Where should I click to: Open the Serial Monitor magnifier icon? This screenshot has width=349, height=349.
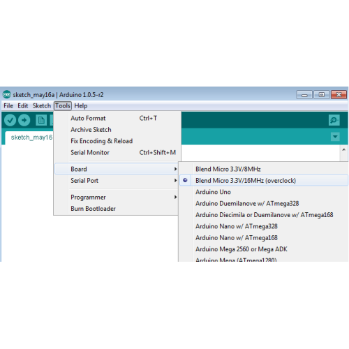[x=334, y=120]
